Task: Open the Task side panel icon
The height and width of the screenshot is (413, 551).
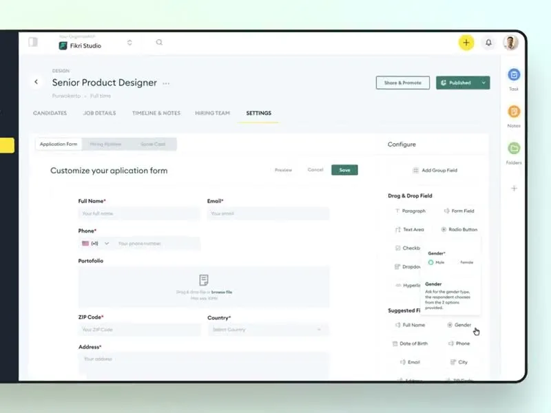Action: [x=514, y=75]
